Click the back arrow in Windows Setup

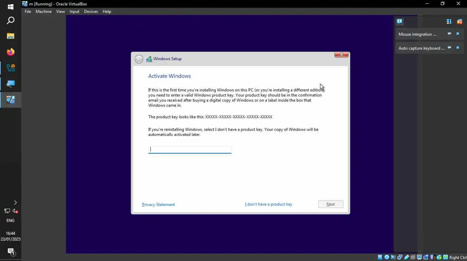coord(138,59)
